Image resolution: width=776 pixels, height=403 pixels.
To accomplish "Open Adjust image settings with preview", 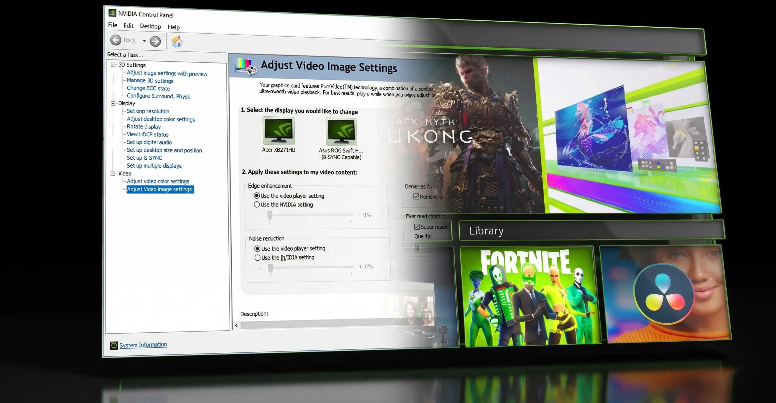I will pos(167,73).
